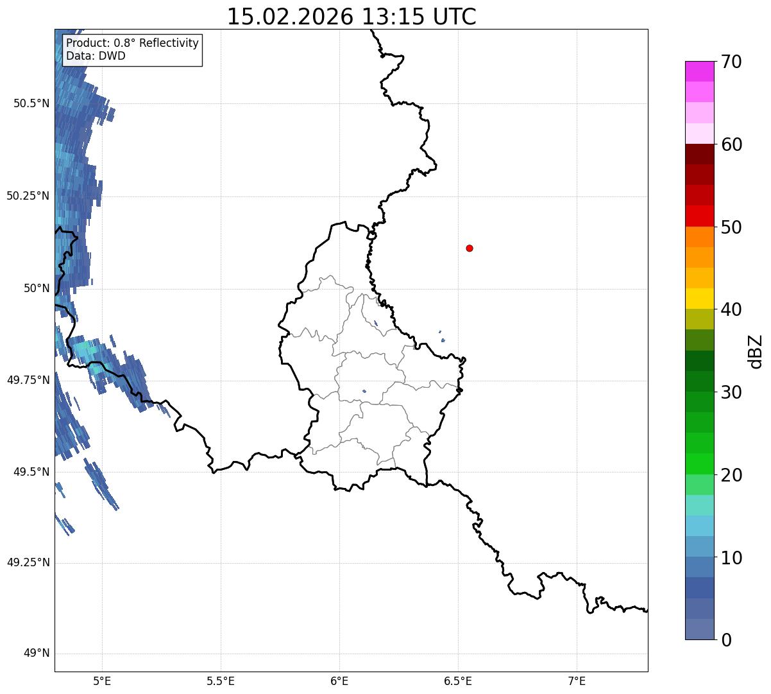Click the colorbar 60 tick label
The image size is (771, 694).
731,144
